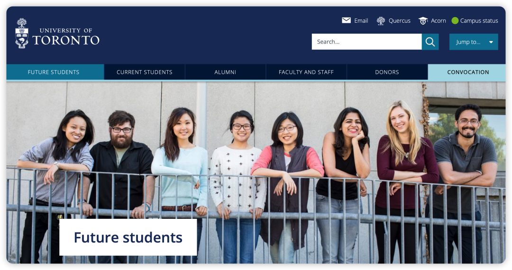Click the Future students heading banner

pos(128,237)
